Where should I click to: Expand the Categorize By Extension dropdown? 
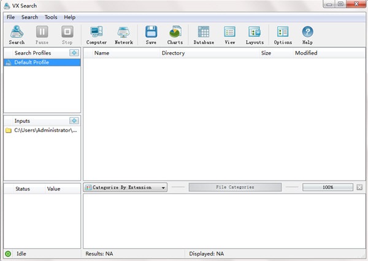pos(125,187)
